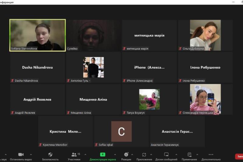243x162 pixels.
Task: Select Svitlana Starovoitova's video tile
Action: click(x=38, y=35)
